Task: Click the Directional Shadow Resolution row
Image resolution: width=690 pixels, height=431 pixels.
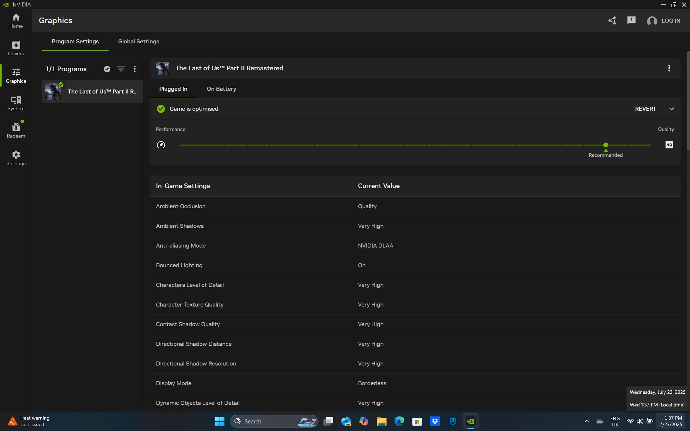Action: pyautogui.click(x=415, y=364)
